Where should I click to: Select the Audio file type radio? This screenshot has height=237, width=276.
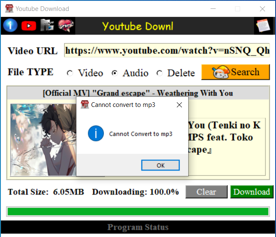tap(115, 73)
